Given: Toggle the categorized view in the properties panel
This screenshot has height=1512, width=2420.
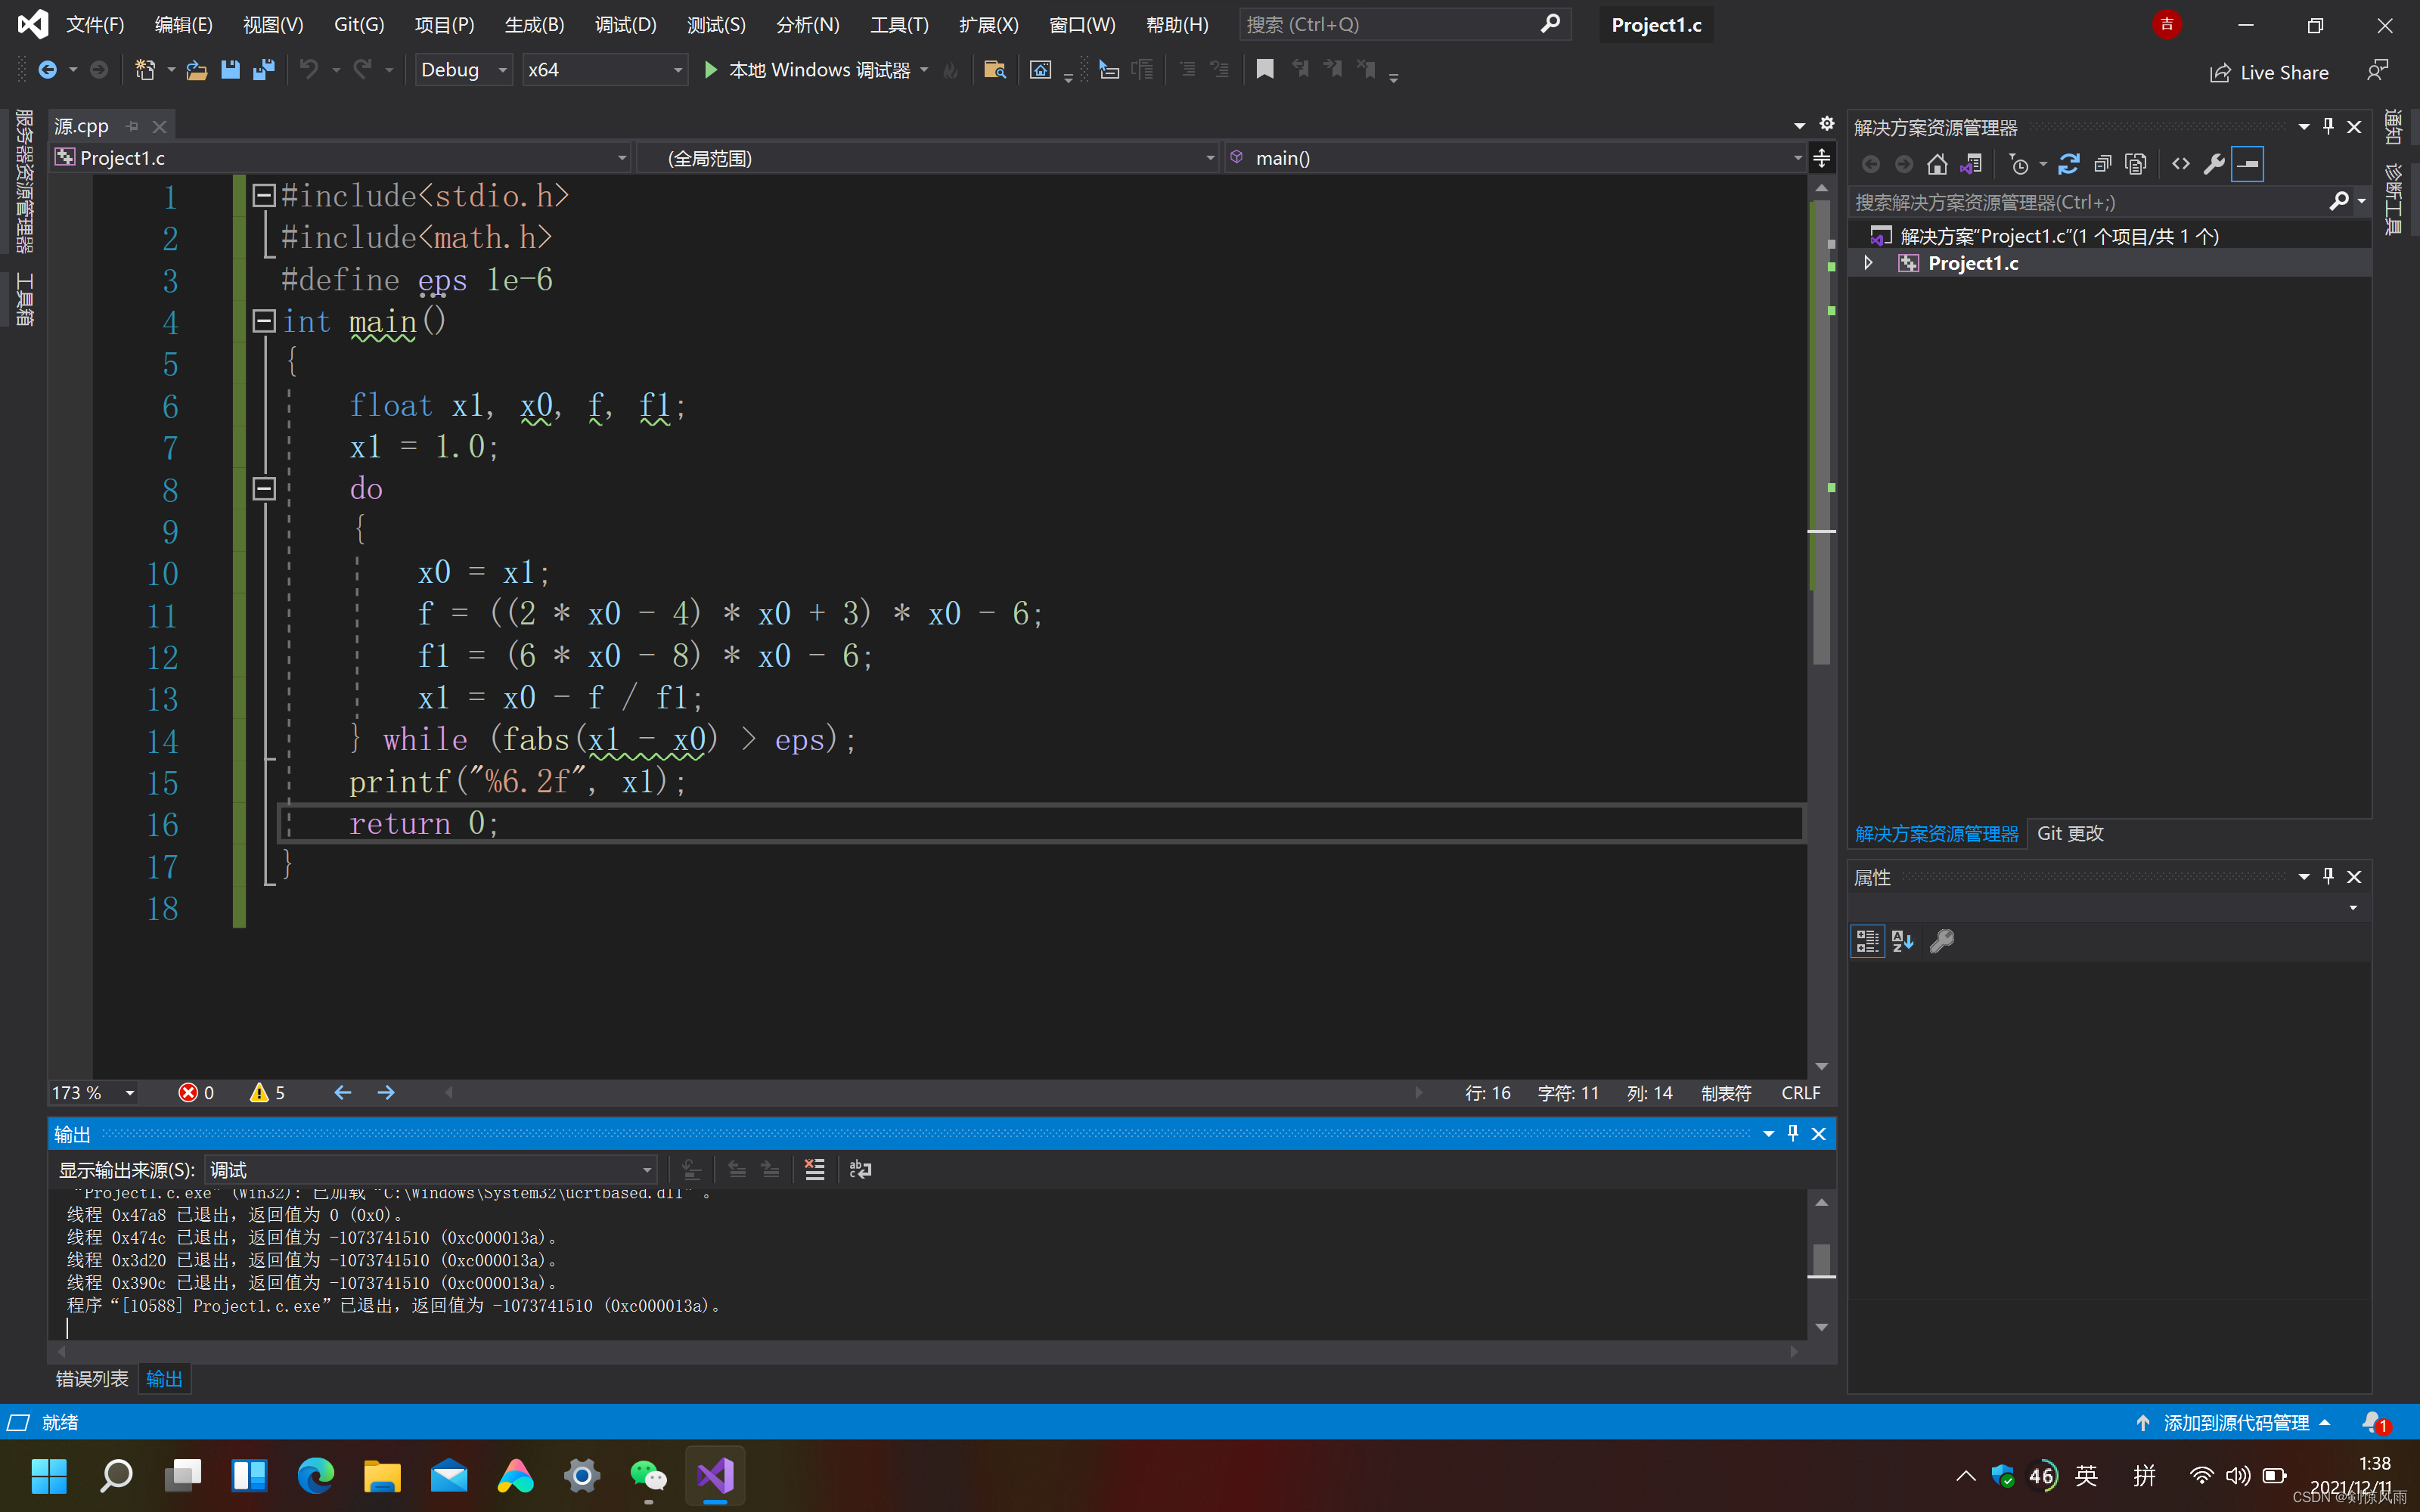Looking at the screenshot, I should [x=1867, y=941].
